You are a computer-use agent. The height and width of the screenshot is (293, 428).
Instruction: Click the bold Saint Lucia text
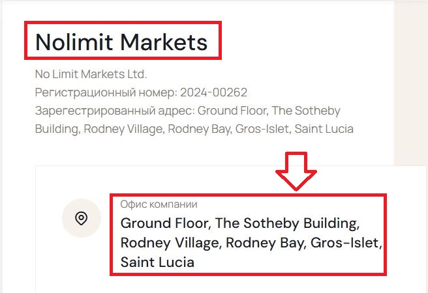(157, 262)
